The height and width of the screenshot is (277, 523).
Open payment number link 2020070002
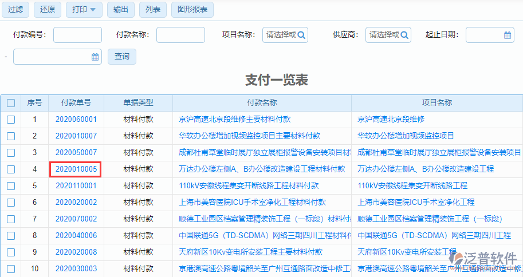pos(76,219)
